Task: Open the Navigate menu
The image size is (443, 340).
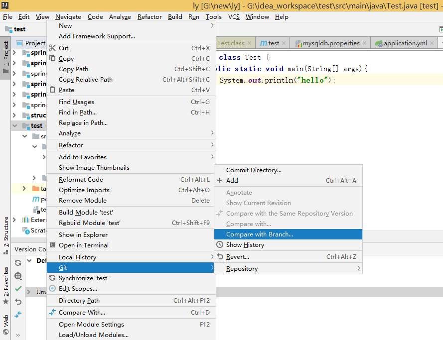Action: coord(68,17)
